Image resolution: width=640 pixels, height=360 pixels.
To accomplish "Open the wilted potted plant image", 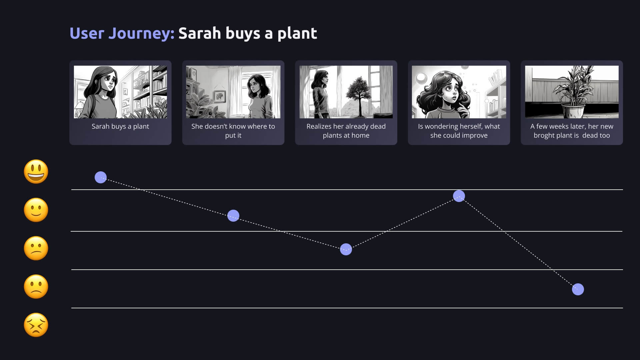I will pyautogui.click(x=572, y=92).
